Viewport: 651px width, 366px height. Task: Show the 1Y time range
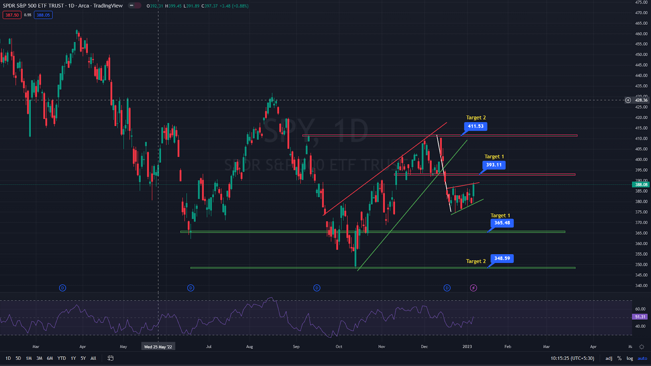[x=73, y=358]
